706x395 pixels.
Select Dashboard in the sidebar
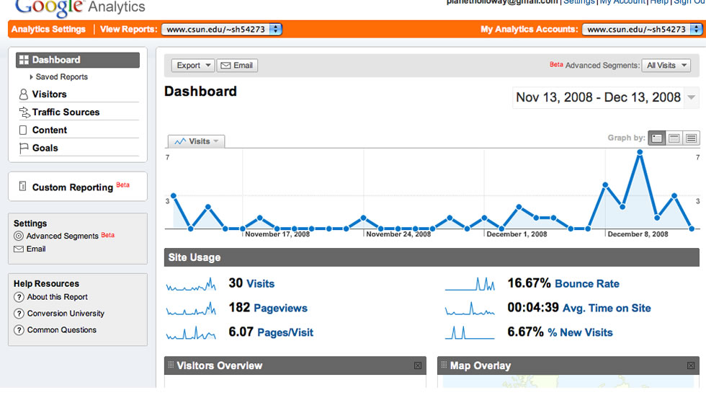point(78,60)
